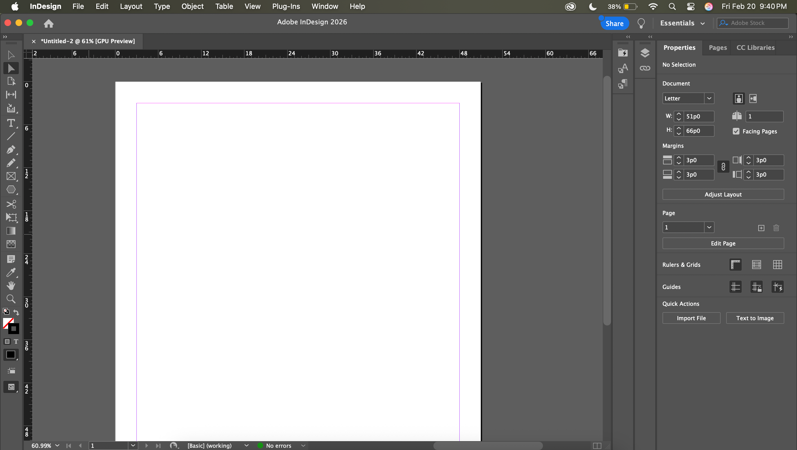The image size is (797, 450).
Task: Click the Adjust Layout button
Action: [723, 194]
